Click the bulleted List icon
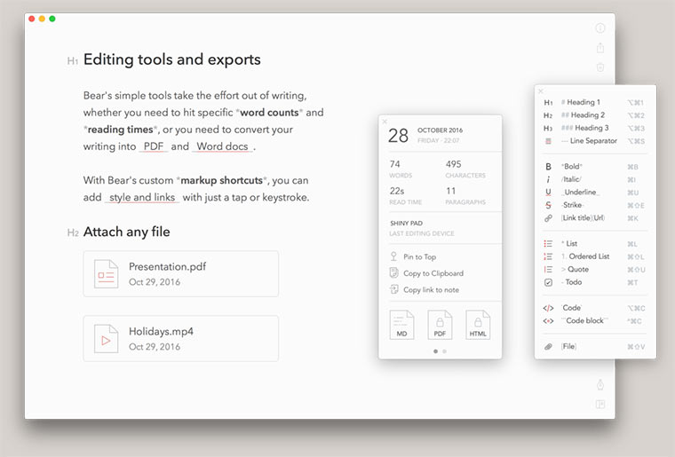The image size is (675, 457). [x=548, y=244]
